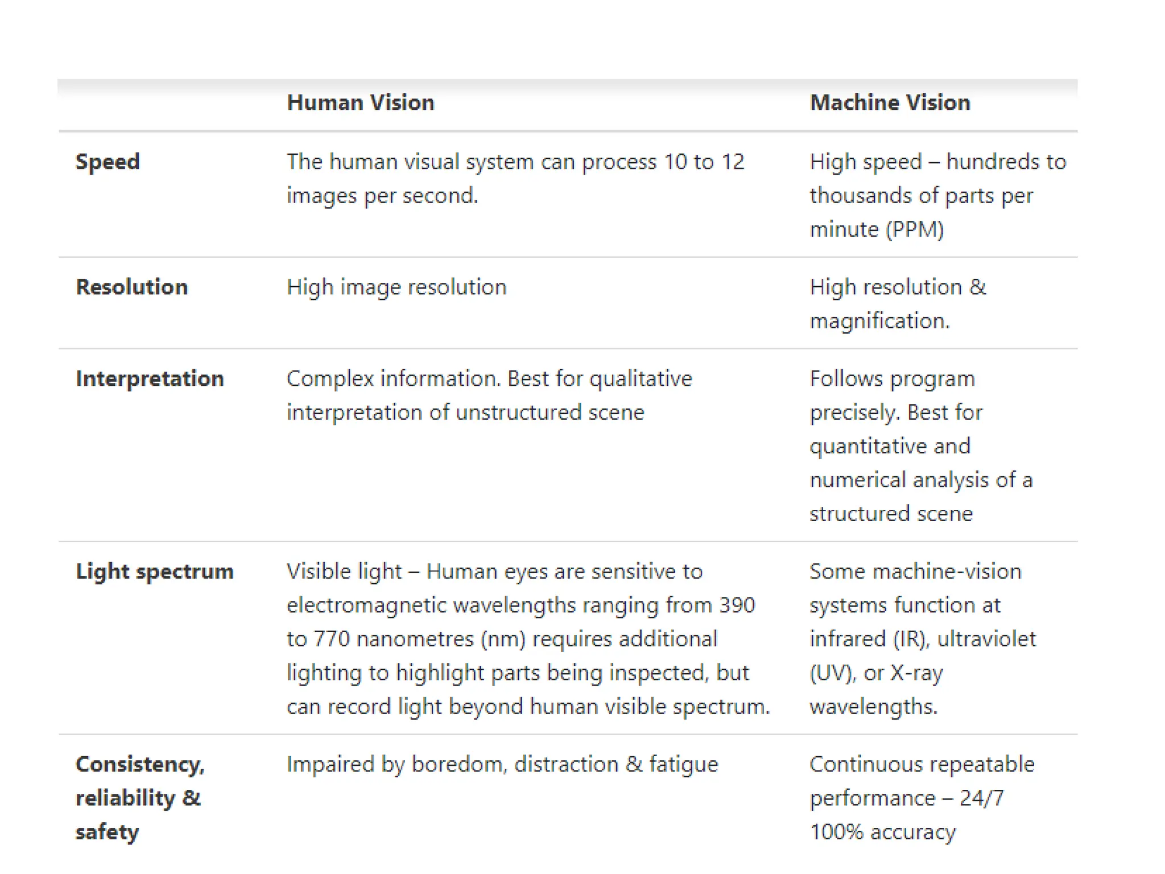The height and width of the screenshot is (874, 1165).
Task: Click the infrared, ultraviolet or X-ray cell
Action: 923,639
